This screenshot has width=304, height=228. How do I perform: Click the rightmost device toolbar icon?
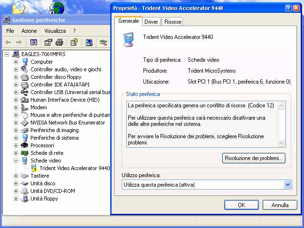104,42
